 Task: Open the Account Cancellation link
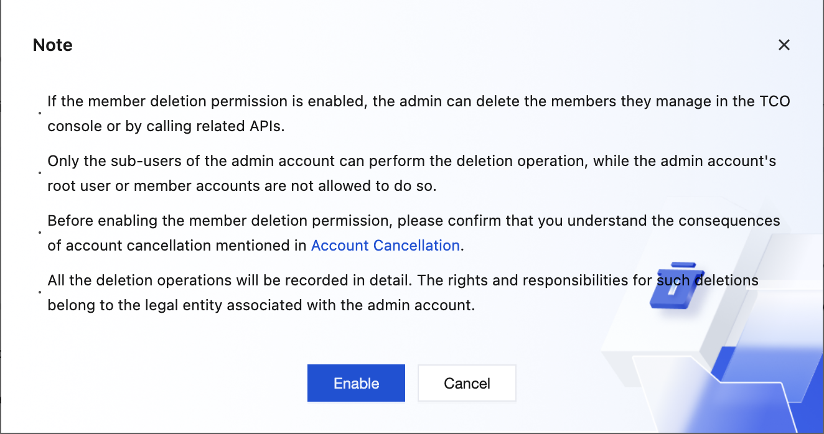(385, 246)
